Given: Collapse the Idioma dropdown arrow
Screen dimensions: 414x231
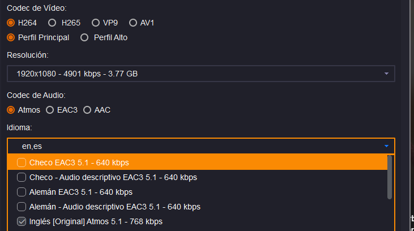Looking at the screenshot, I should [386, 146].
